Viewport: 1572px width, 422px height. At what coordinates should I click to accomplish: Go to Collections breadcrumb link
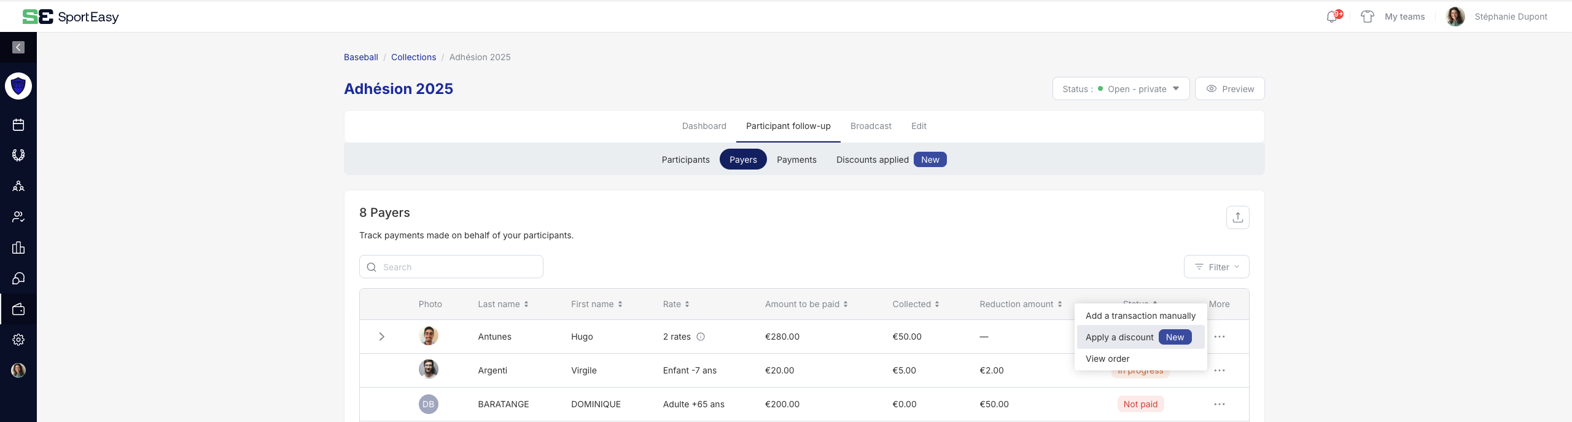pos(413,57)
